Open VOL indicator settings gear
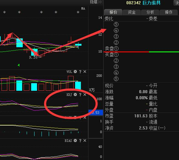 (75, 72)
